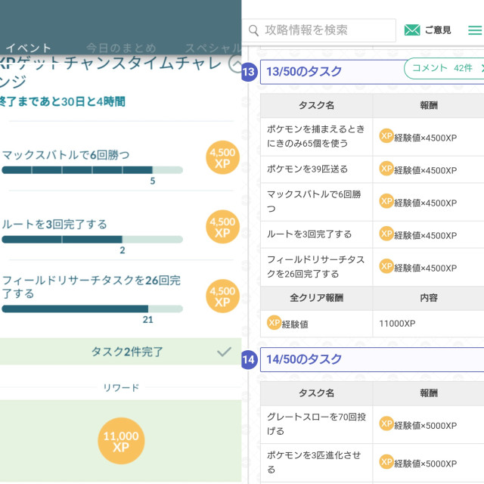This screenshot has width=484, height=484.
Task: Click the green envelope feedback icon
Action: 412,30
